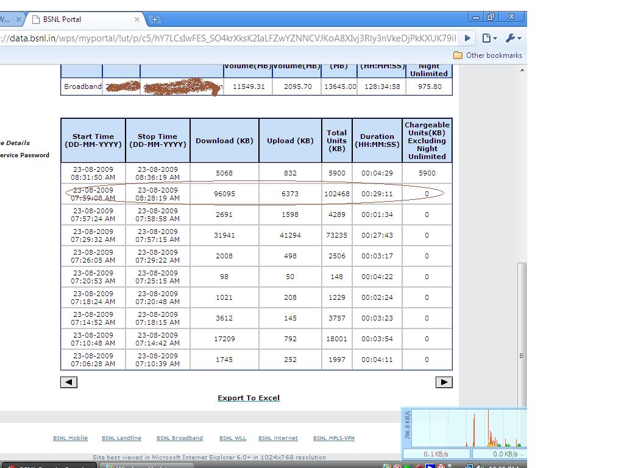
Task: Open the BSNL Landline footer link
Action: point(121,438)
